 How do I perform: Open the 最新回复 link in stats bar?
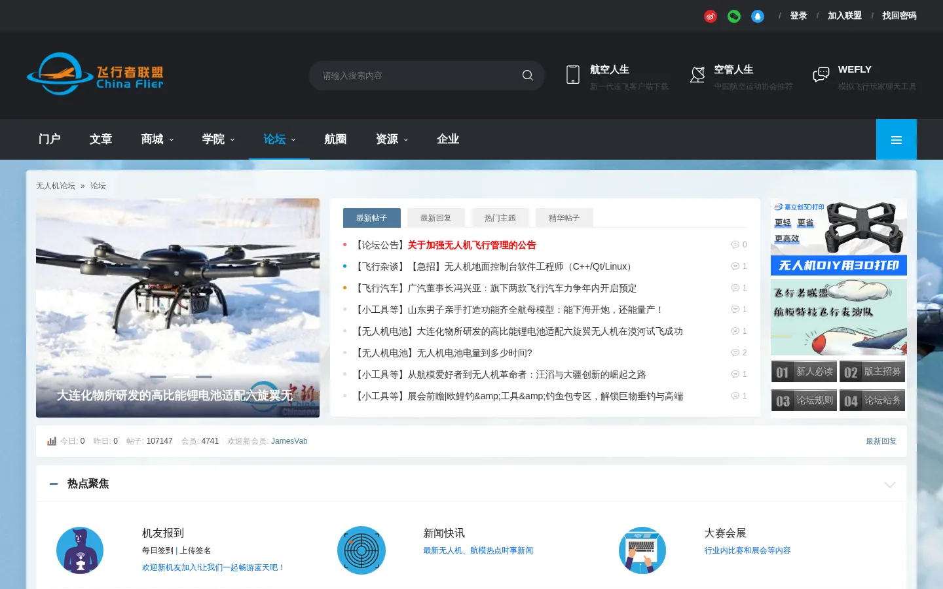coord(881,441)
